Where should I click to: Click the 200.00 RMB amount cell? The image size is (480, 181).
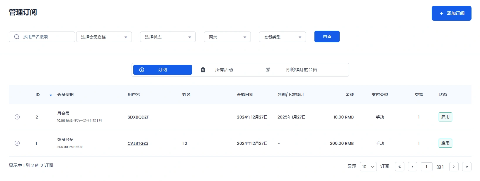tap(342, 143)
